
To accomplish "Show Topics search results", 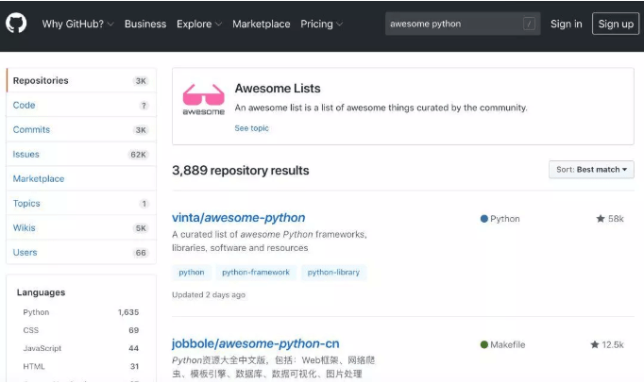I will tap(81, 203).
